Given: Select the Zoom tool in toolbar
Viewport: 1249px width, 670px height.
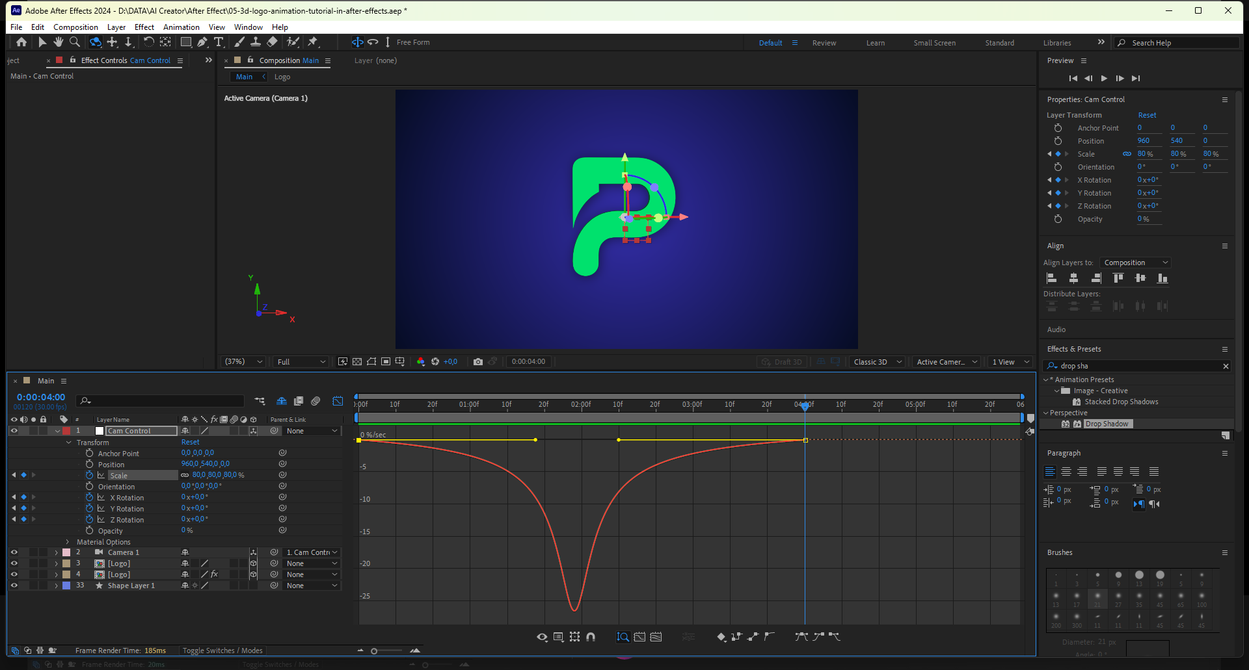Looking at the screenshot, I should 75,42.
